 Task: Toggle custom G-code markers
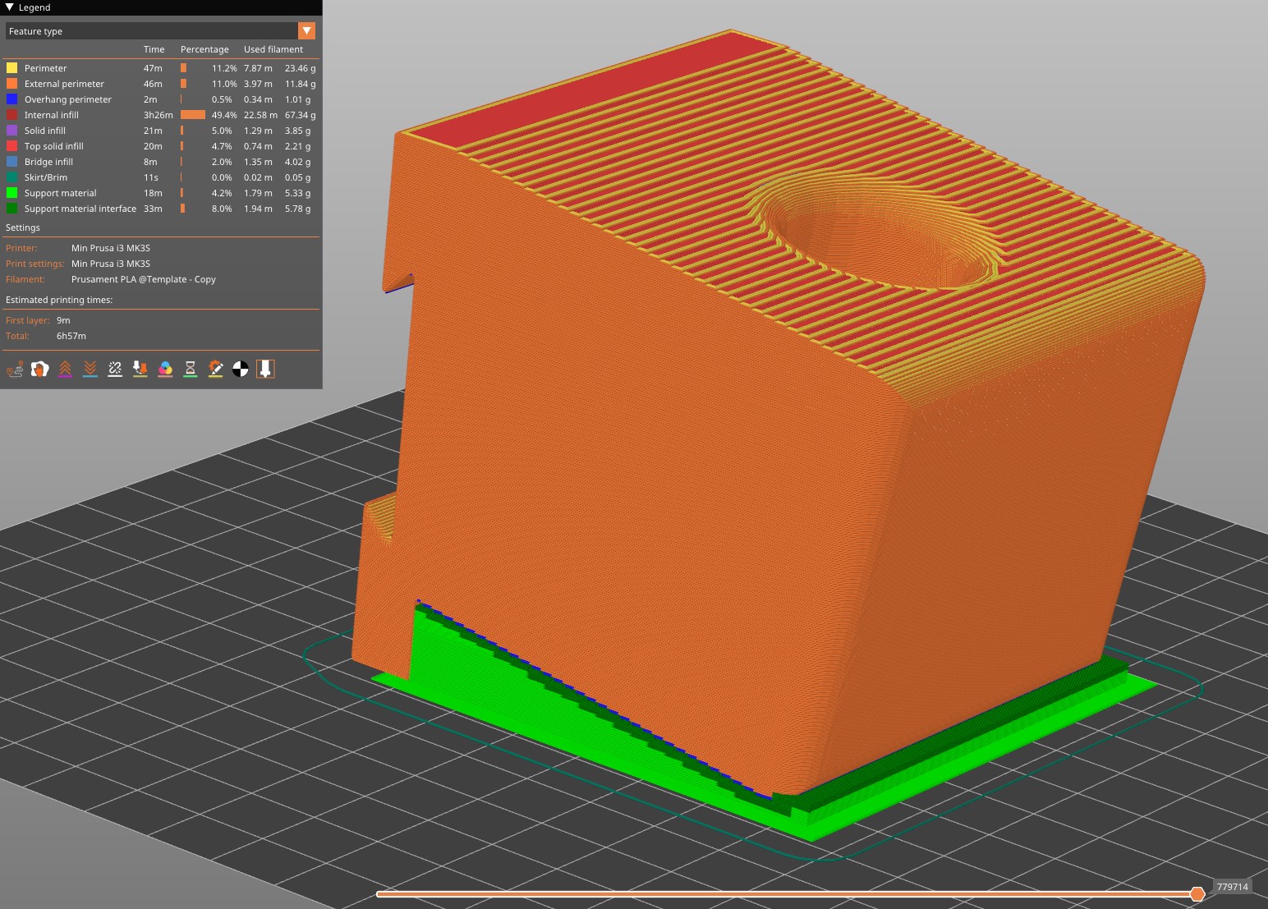click(216, 369)
